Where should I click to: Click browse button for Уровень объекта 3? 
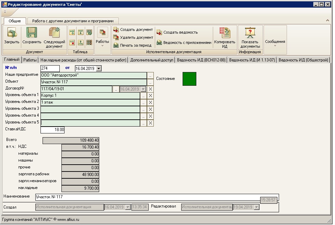pos(143,109)
